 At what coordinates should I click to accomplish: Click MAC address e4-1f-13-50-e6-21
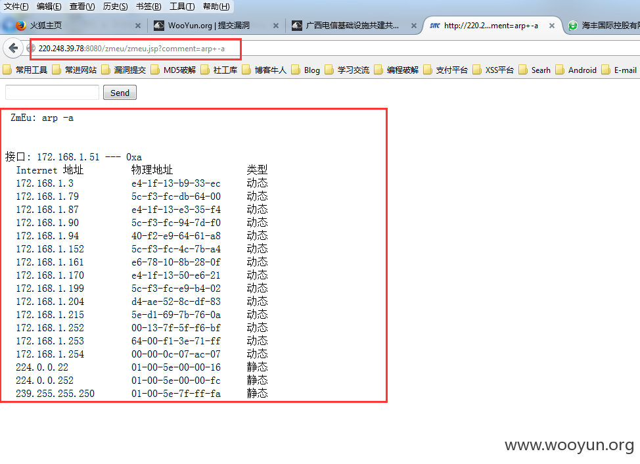176,275
